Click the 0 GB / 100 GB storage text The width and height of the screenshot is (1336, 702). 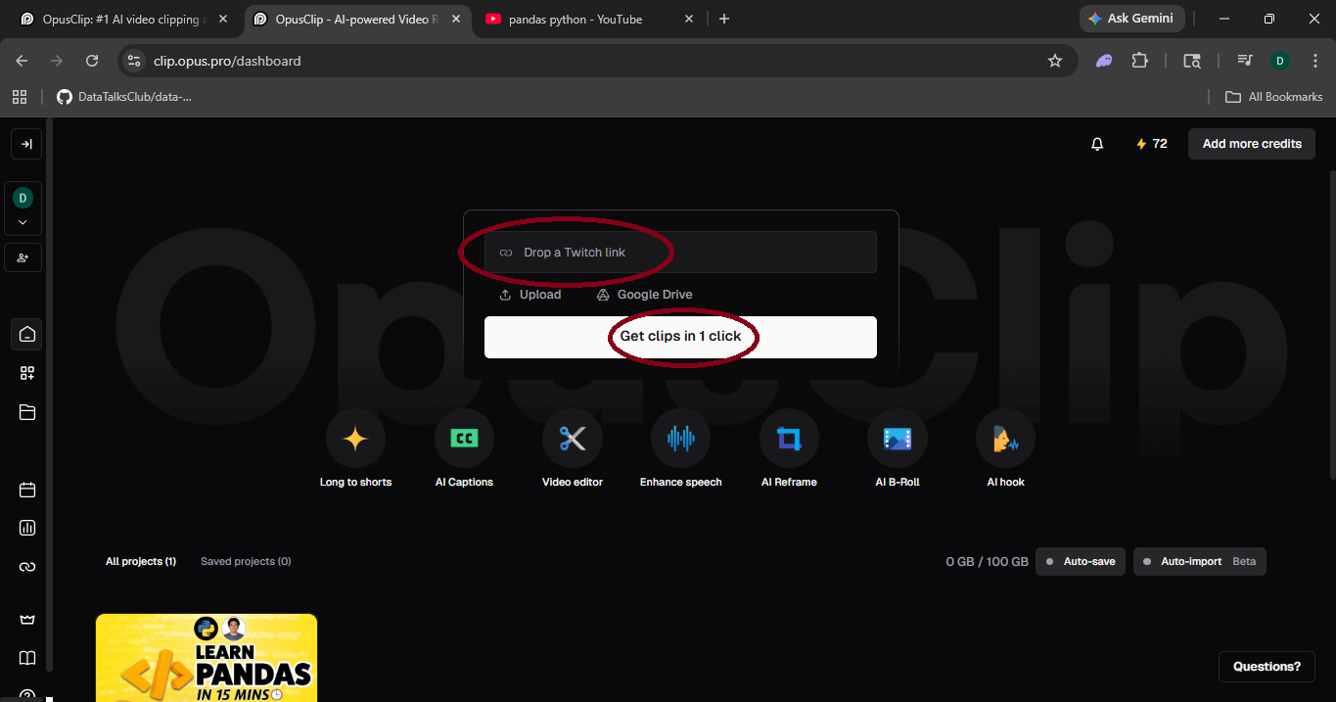coord(987,562)
